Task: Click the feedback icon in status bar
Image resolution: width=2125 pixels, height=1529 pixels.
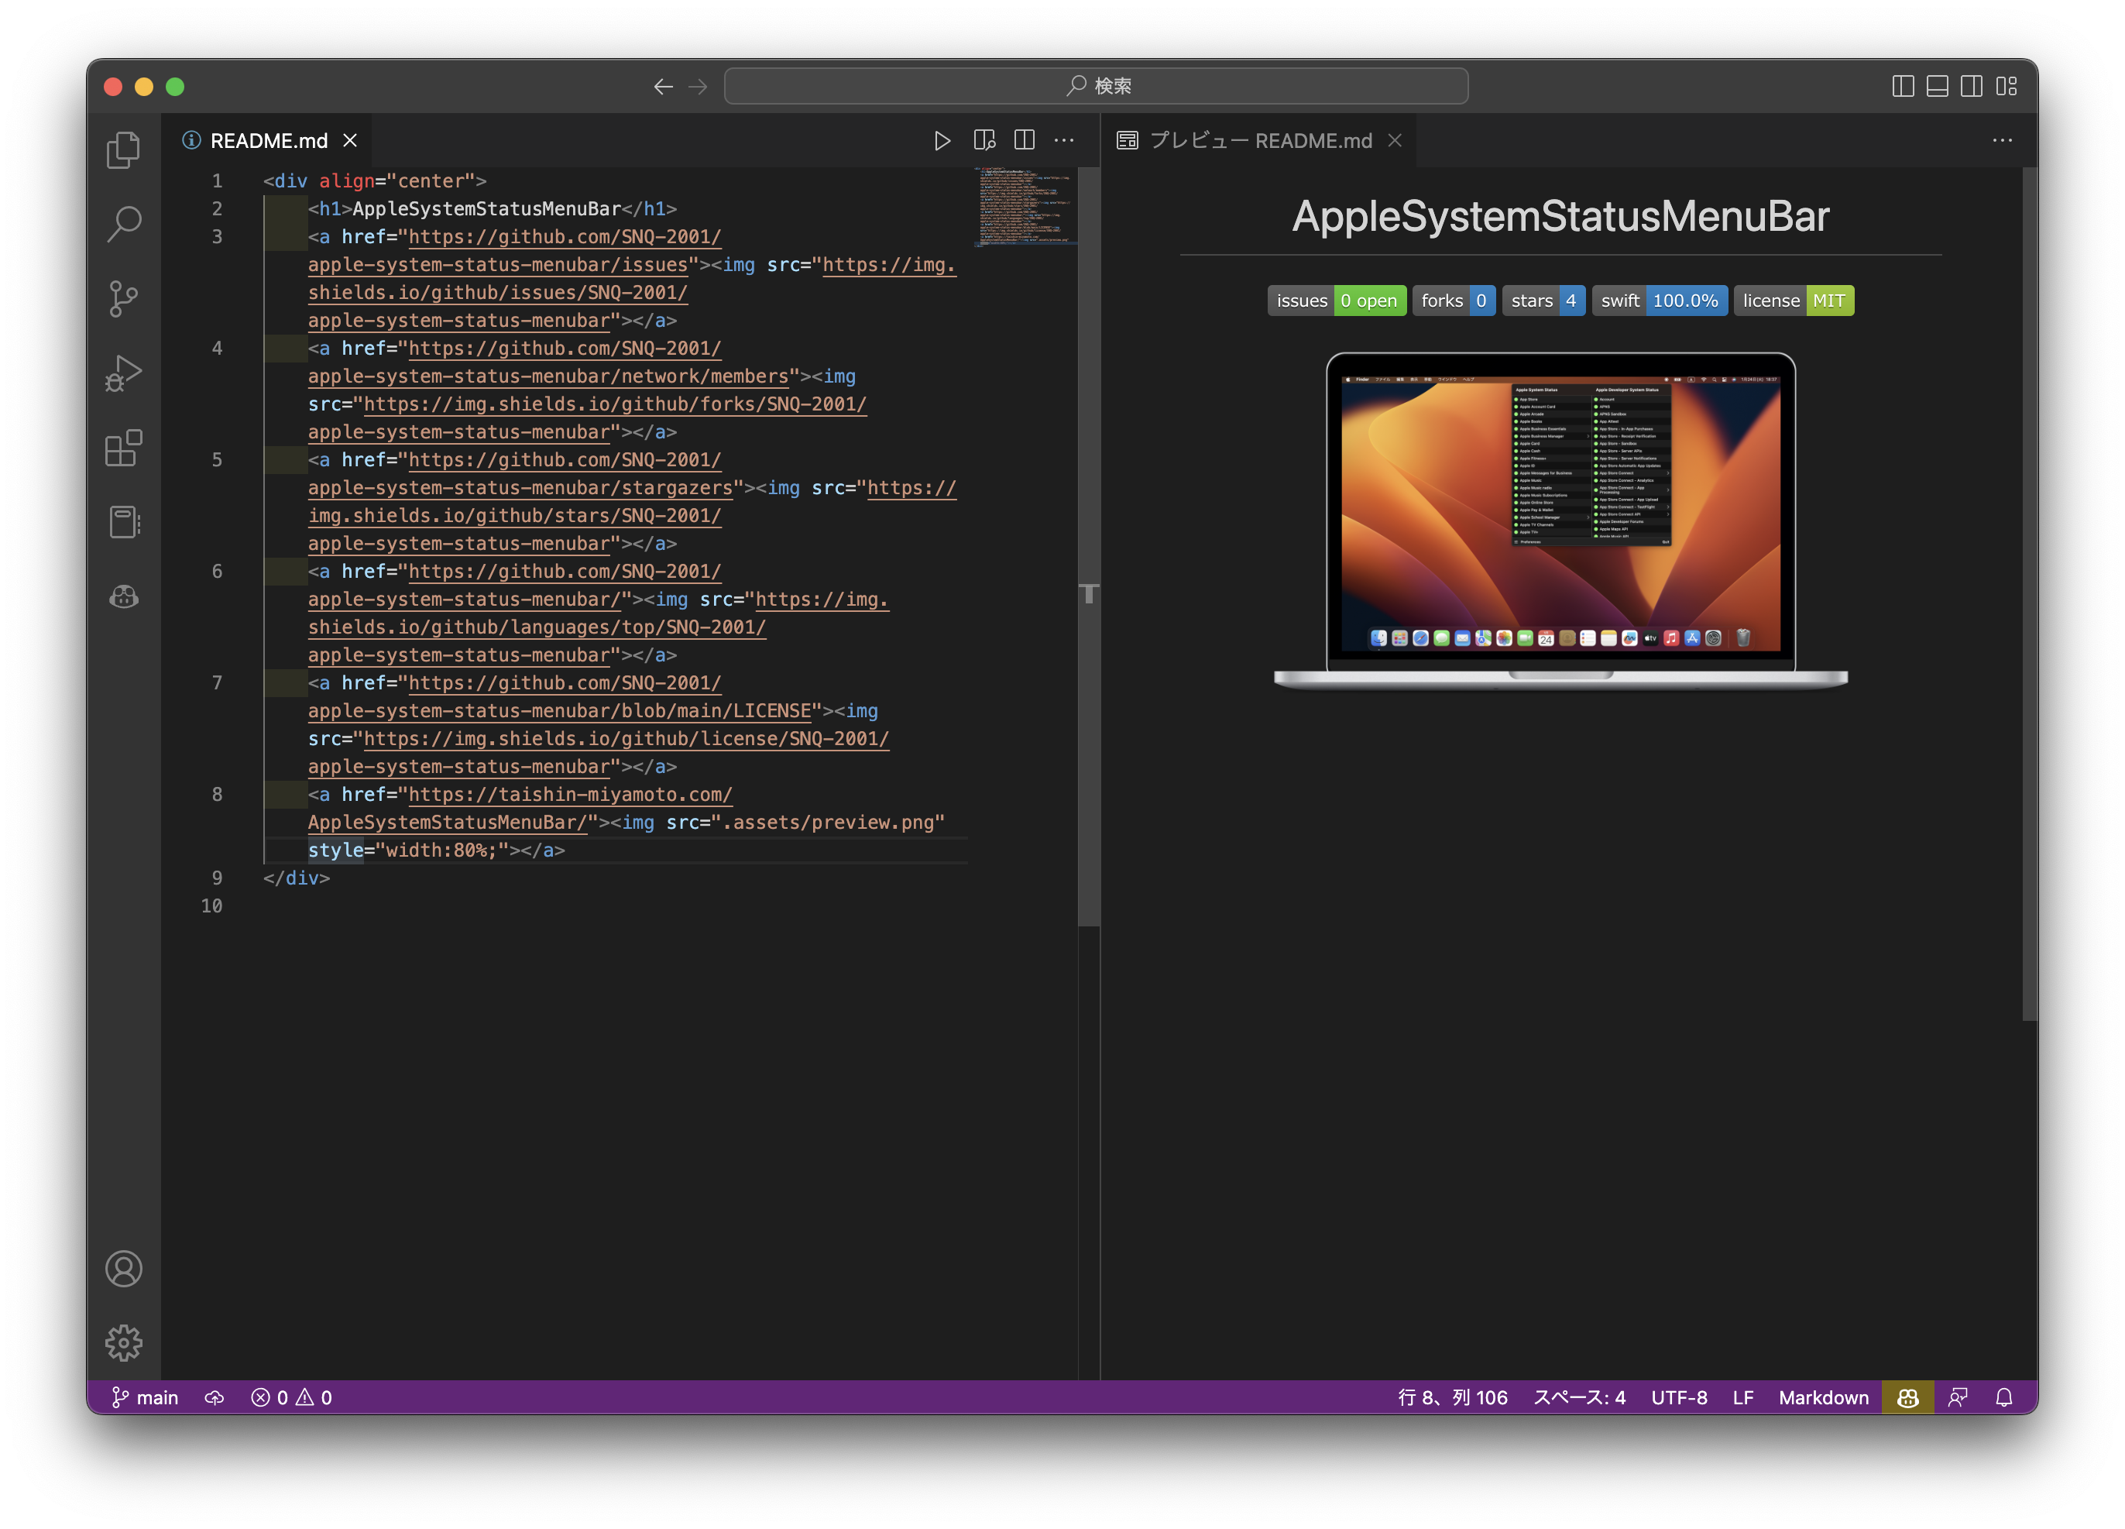Action: (1957, 1397)
